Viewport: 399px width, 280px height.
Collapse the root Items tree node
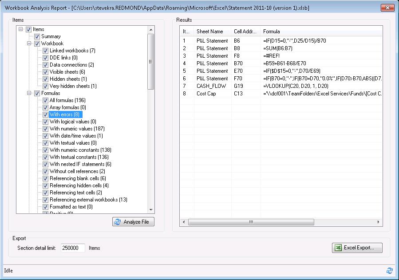pyautogui.click(x=20, y=29)
